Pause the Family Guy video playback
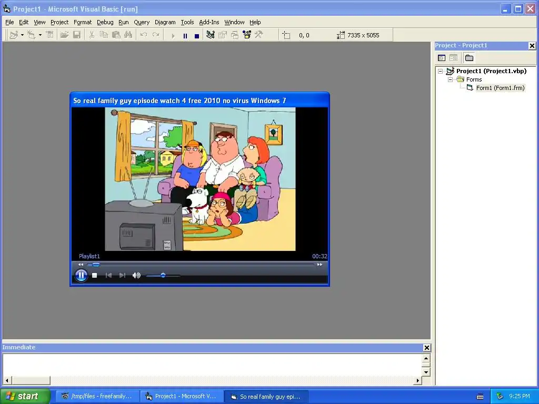The image size is (539, 404). click(81, 276)
